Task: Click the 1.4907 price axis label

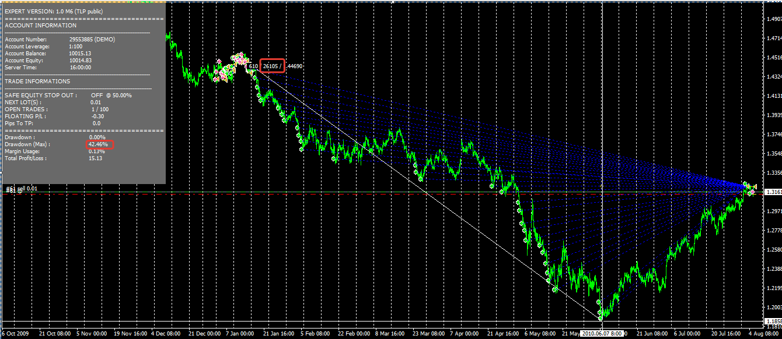Action: (773, 19)
